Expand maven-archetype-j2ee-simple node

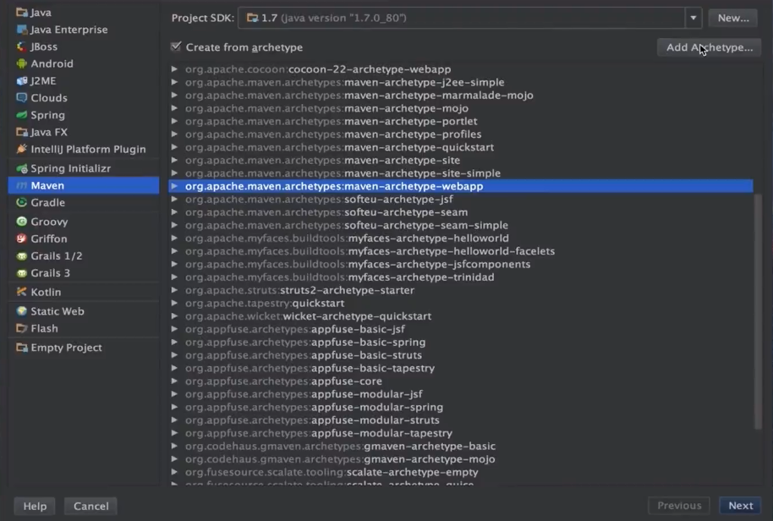point(174,82)
